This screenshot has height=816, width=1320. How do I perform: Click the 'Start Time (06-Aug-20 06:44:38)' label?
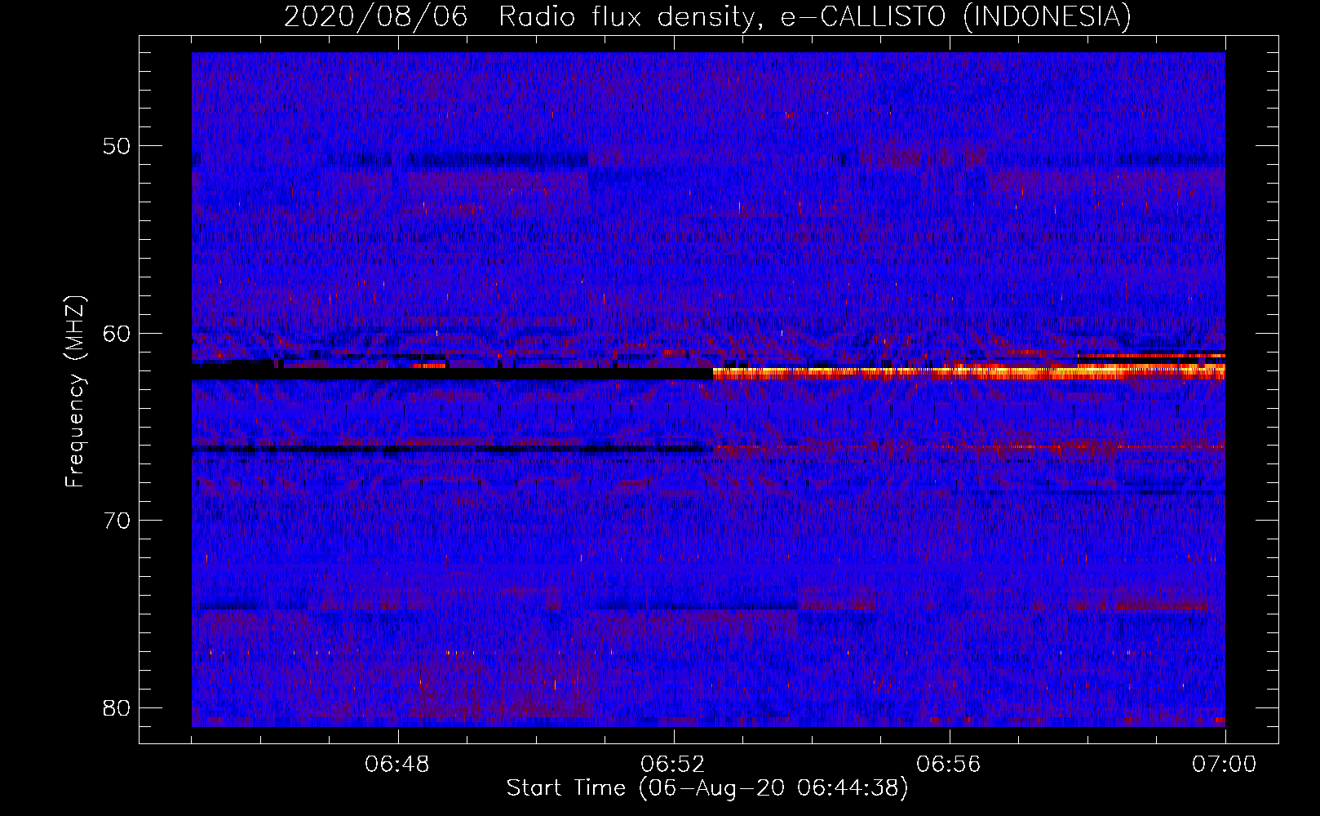(707, 788)
